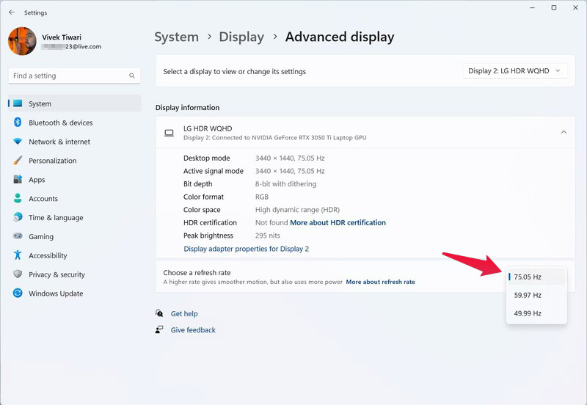Click the Time & language globe icon
Screen dimensions: 587x405
tap(18, 217)
